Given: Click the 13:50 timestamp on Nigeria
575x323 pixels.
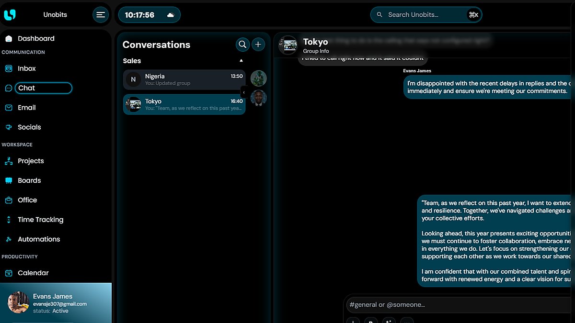Looking at the screenshot, I should tap(237, 76).
